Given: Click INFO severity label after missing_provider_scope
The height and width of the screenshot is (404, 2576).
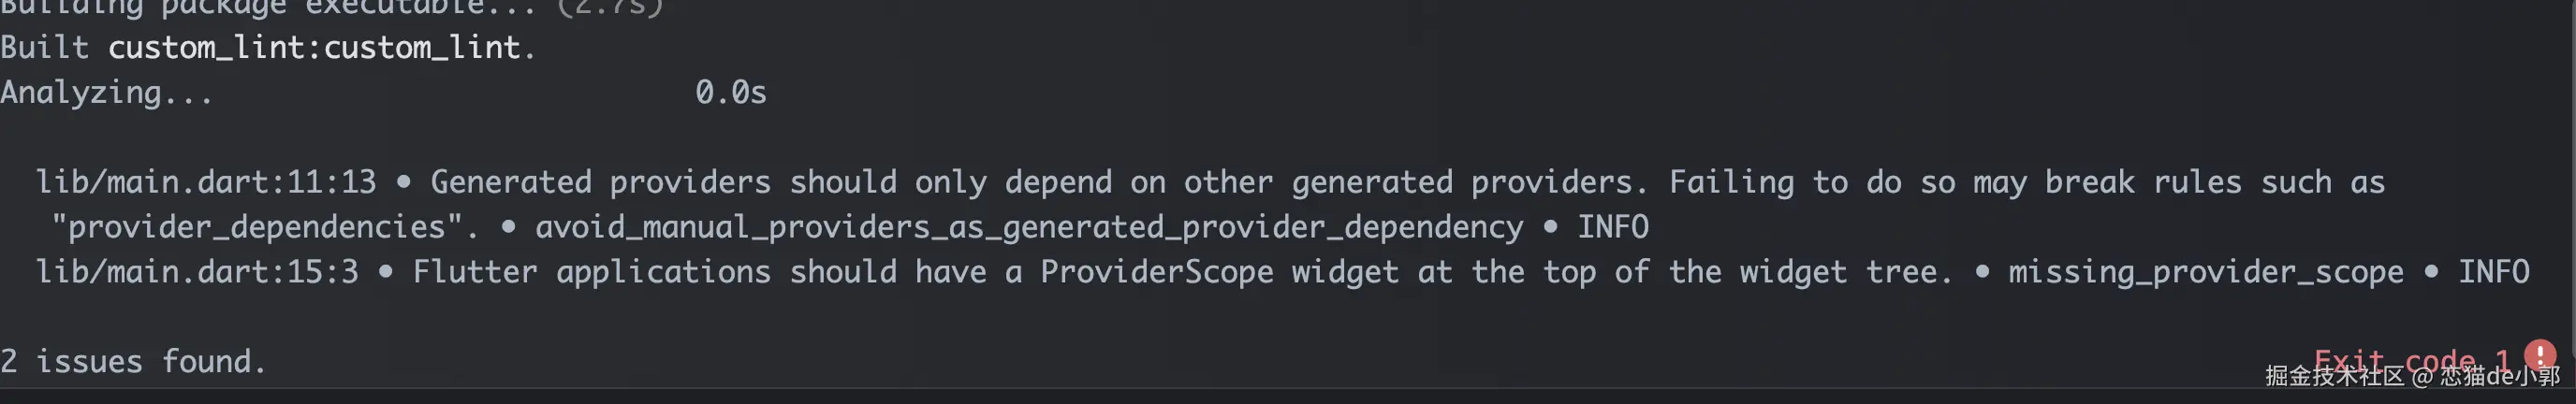Looking at the screenshot, I should (x=2494, y=272).
